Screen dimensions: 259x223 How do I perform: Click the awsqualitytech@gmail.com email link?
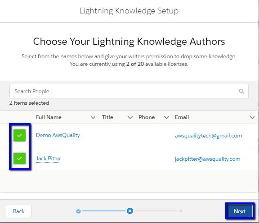tap(209, 136)
